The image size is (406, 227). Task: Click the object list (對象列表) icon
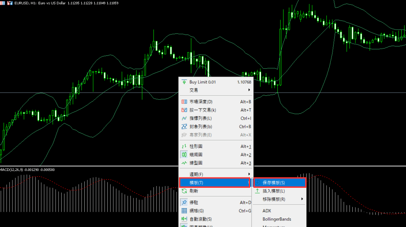click(184, 127)
